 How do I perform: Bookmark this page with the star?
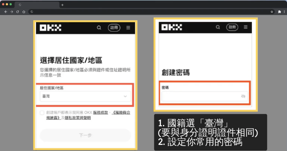(x=272, y=12)
